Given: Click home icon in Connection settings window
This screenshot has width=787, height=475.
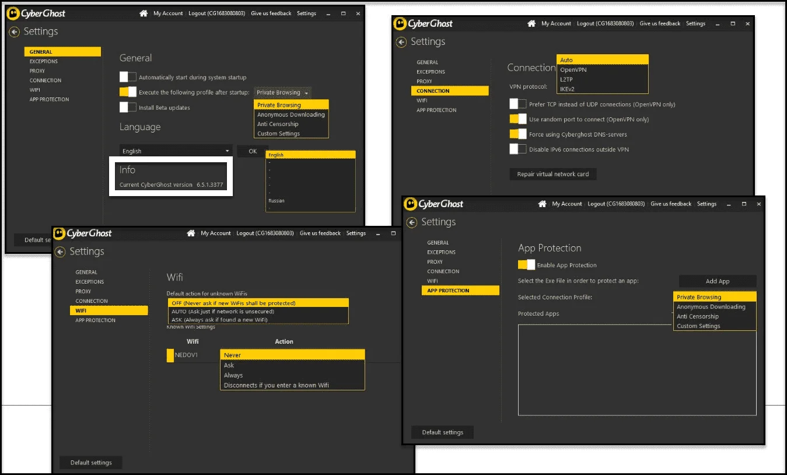Looking at the screenshot, I should (x=531, y=24).
